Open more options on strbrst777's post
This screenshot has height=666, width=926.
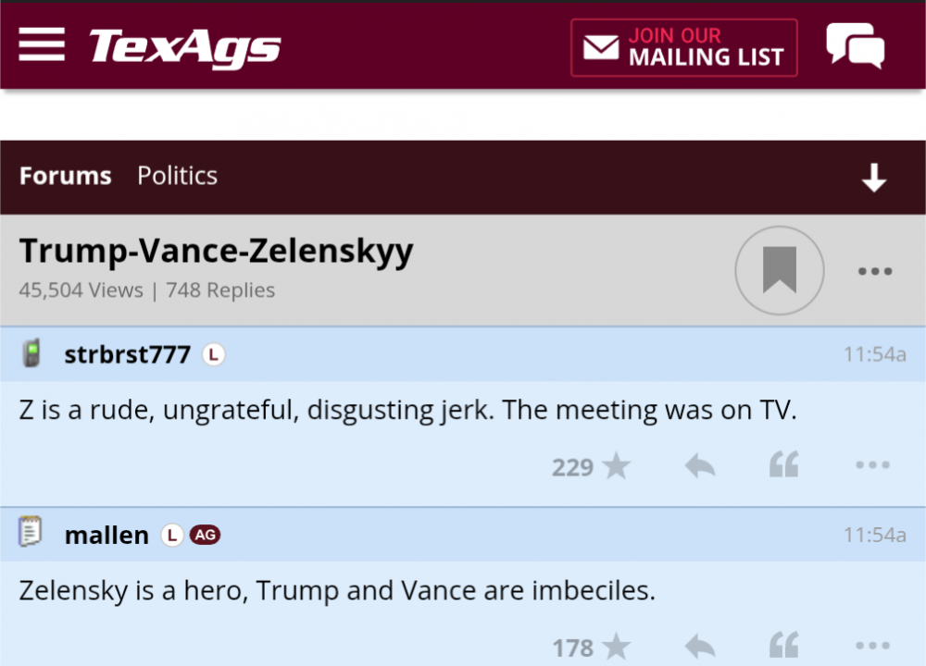pyautogui.click(x=872, y=466)
